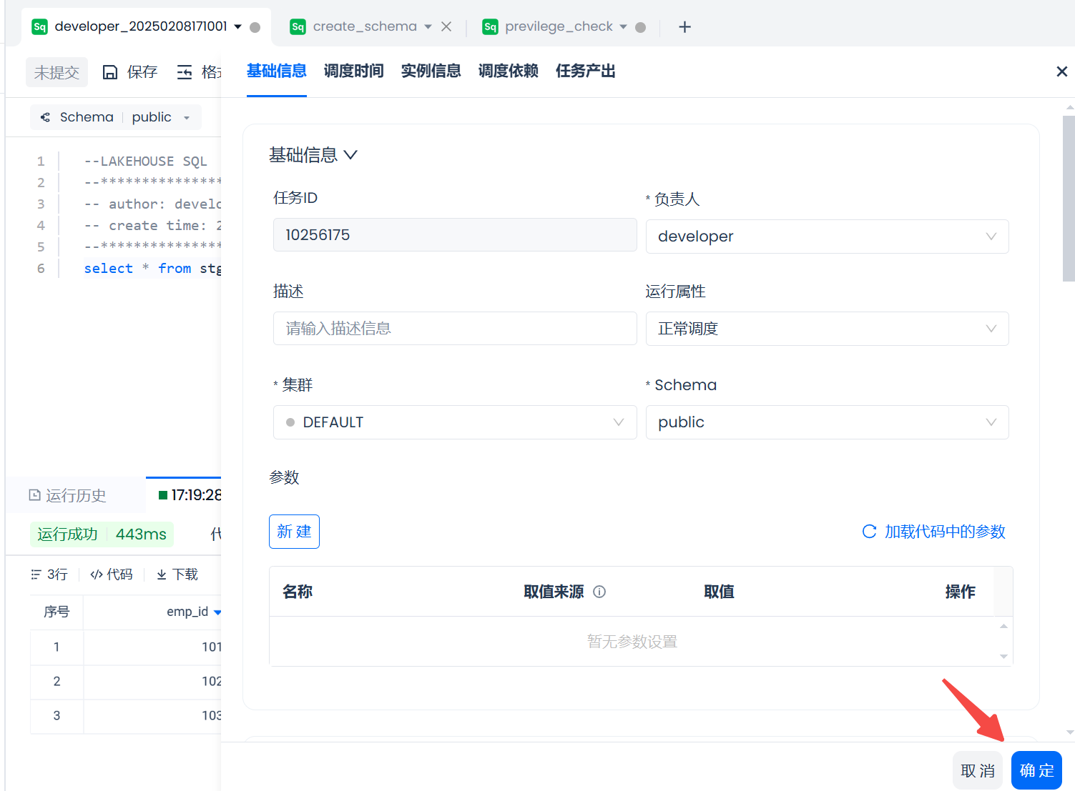Click the 确定 confirm button
This screenshot has height=791, width=1075.
(x=1036, y=770)
